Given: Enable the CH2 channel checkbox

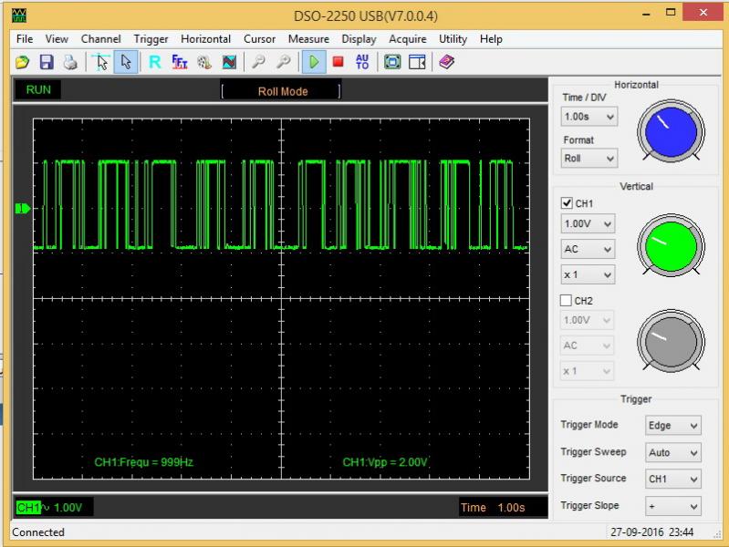Looking at the screenshot, I should 566,300.
